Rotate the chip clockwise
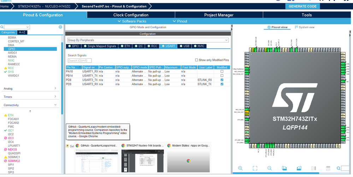Screen dimensions: 353x177 click(284, 168)
